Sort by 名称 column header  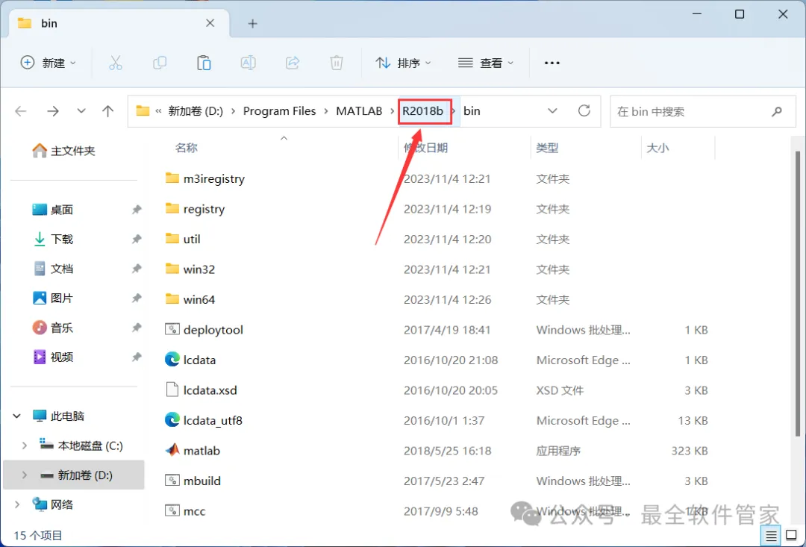point(186,148)
